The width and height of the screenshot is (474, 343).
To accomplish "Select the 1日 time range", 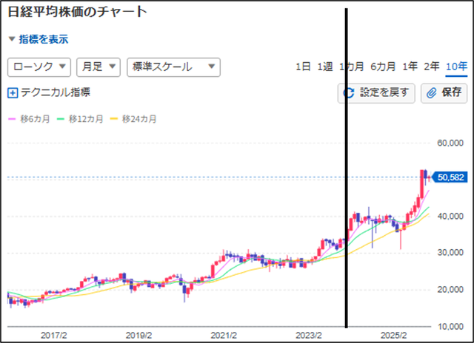I will pyautogui.click(x=303, y=67).
